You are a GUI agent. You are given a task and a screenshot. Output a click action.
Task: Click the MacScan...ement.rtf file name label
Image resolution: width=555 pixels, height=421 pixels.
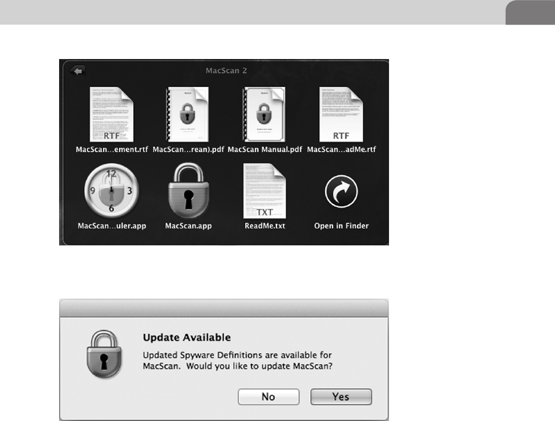[112, 149]
